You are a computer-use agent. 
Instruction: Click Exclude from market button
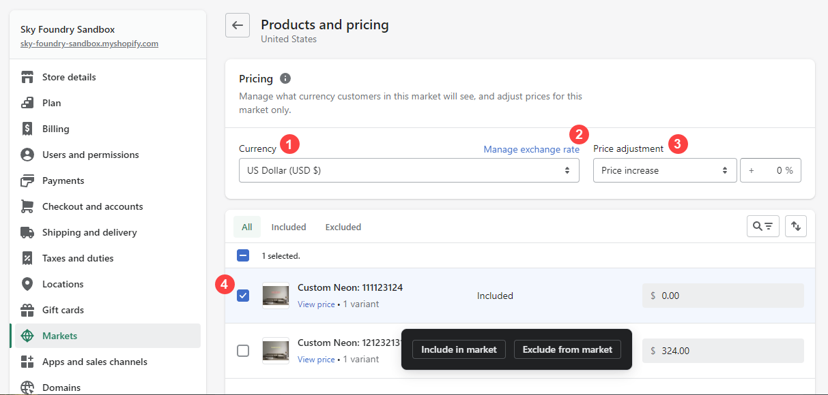point(567,349)
